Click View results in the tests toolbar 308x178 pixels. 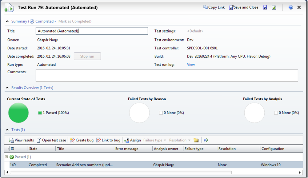[x=21, y=140]
